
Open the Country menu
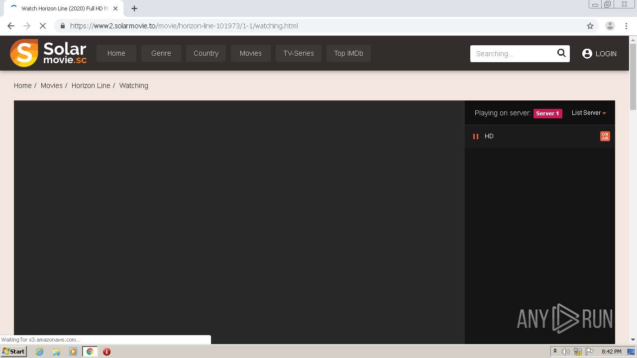206,53
